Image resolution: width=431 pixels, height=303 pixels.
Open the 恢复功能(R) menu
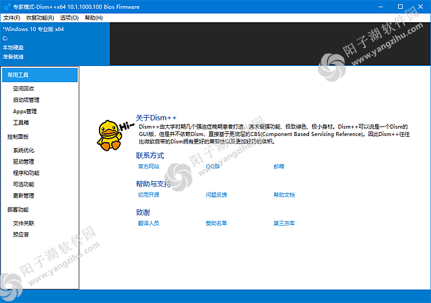pyautogui.click(x=40, y=18)
